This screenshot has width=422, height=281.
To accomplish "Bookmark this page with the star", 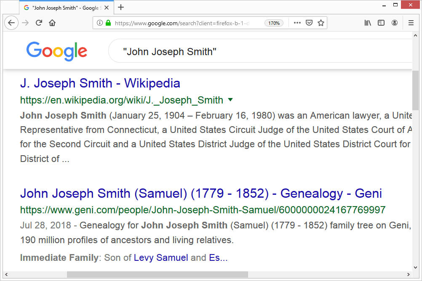I will click(x=321, y=23).
